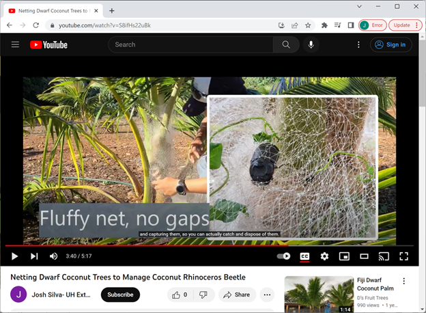
Task: Start voice search with microphone icon
Action: click(311, 44)
